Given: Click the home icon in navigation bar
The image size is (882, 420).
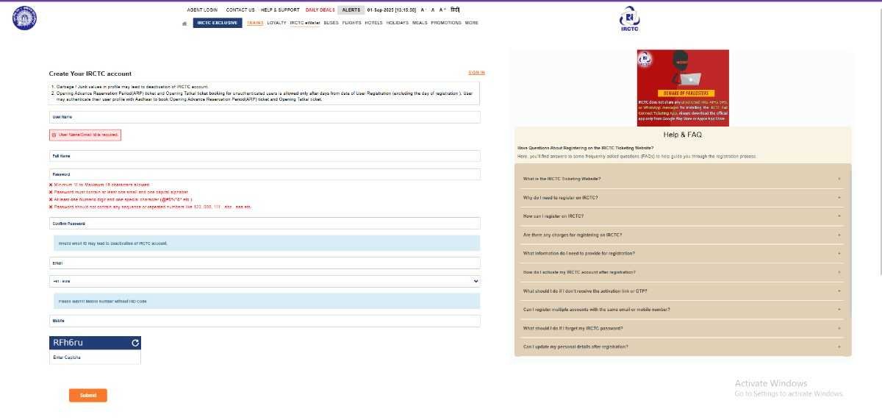Looking at the screenshot, I should 184,23.
